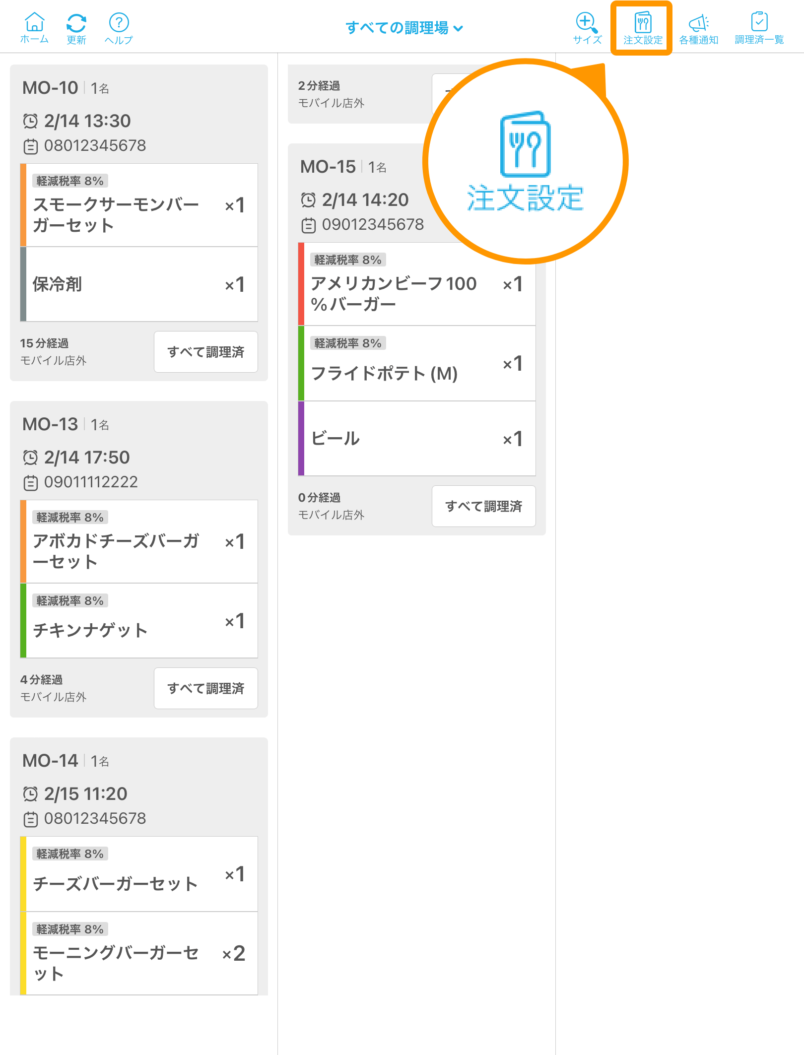
Task: Select スモークサーモンバーガーセット item in MO-10
Action: (x=139, y=205)
